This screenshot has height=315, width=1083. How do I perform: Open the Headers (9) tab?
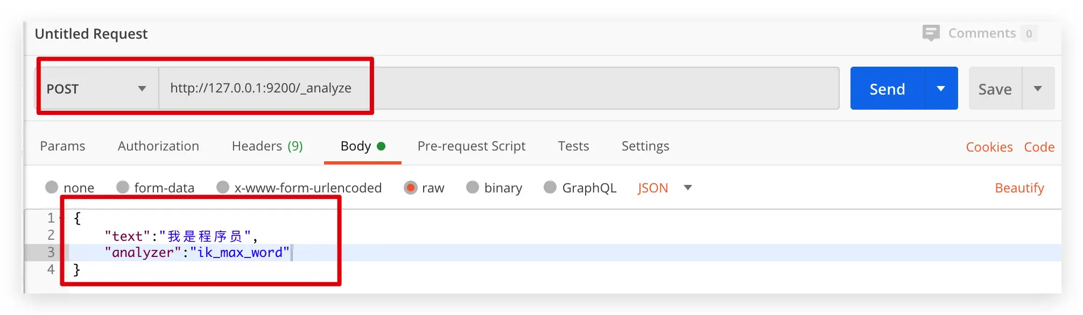[267, 146]
